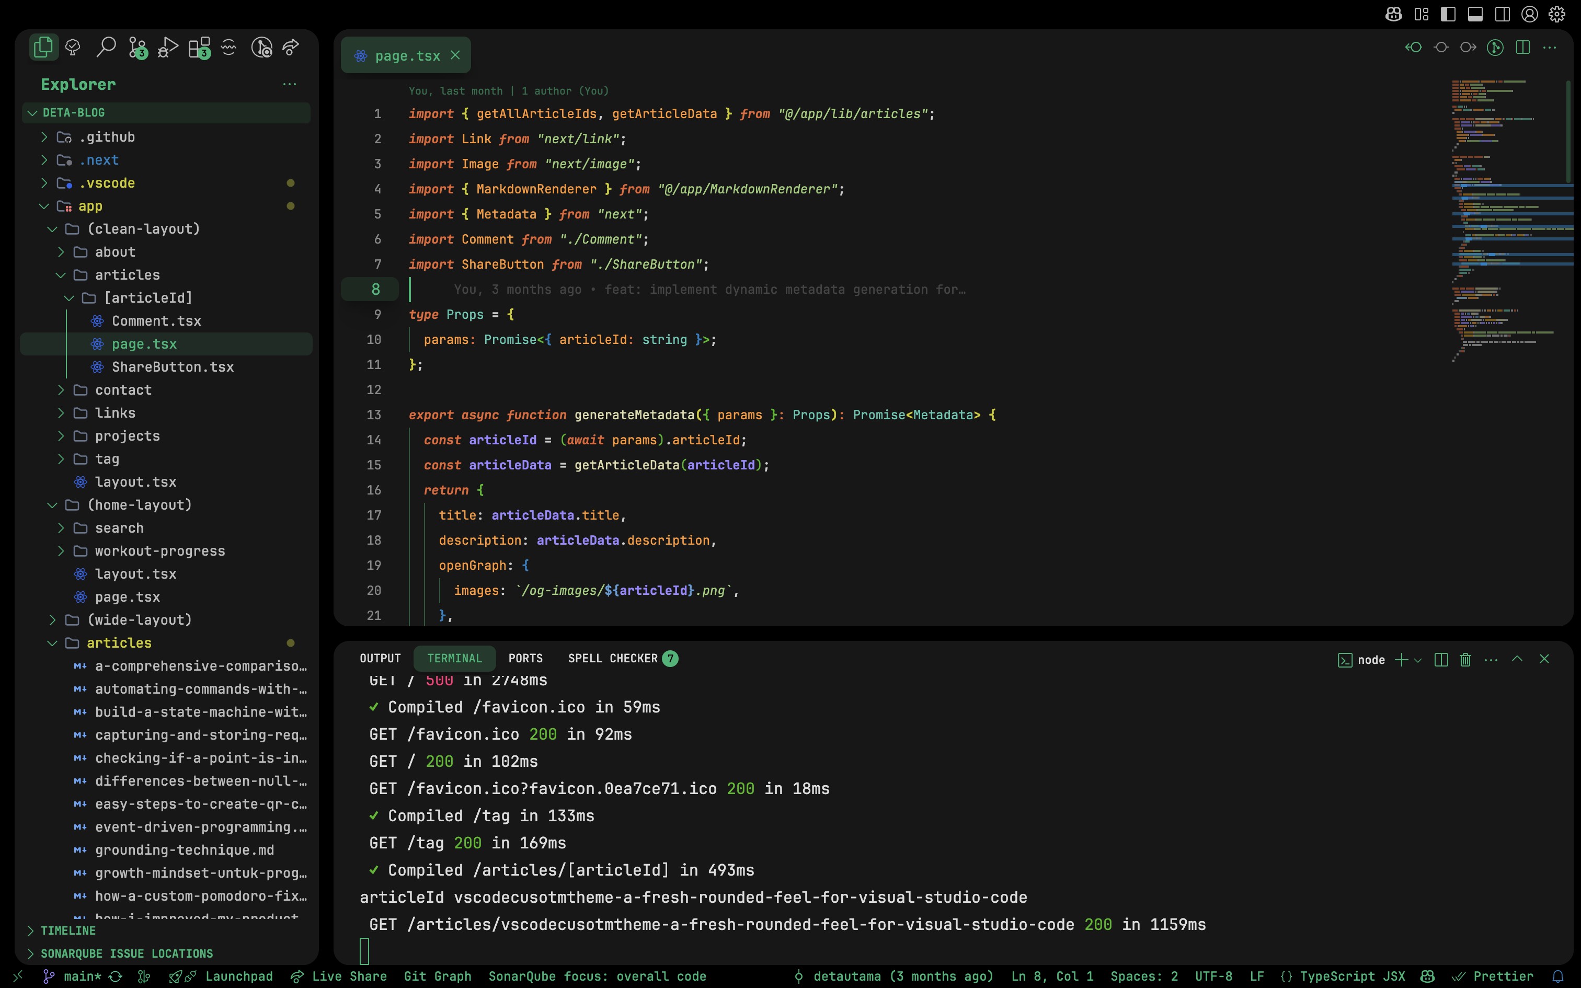The width and height of the screenshot is (1581, 988).
Task: Click Live Share in the status bar
Action: coord(338,976)
